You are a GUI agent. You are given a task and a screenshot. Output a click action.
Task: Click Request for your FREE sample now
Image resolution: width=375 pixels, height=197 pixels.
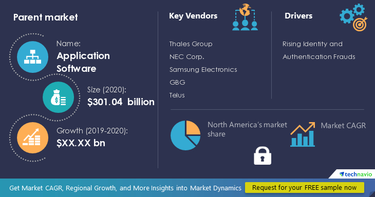(x=305, y=188)
